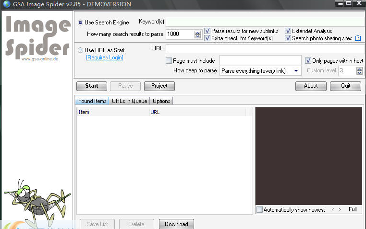
Task: Uncheck Extendet Analysis checkbox
Action: click(288, 31)
